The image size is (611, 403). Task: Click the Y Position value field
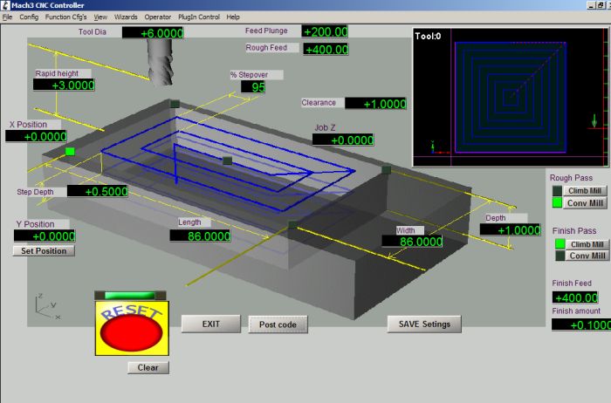point(45,236)
